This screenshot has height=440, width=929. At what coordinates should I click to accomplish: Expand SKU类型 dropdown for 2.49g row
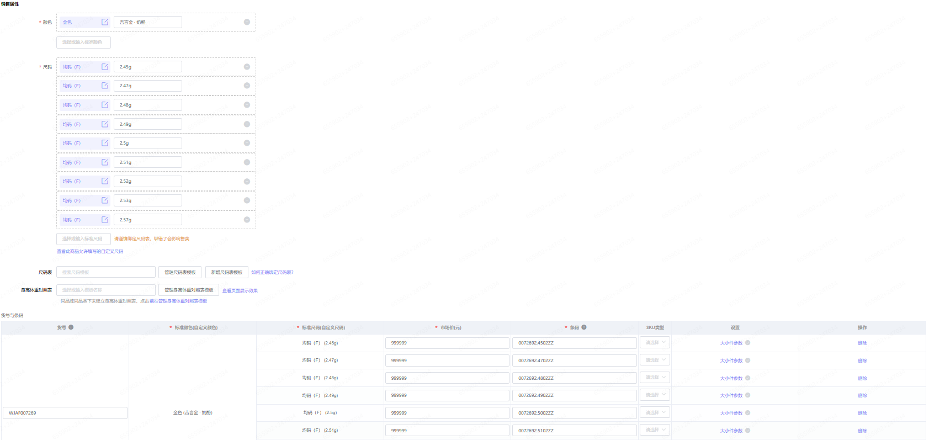point(655,395)
